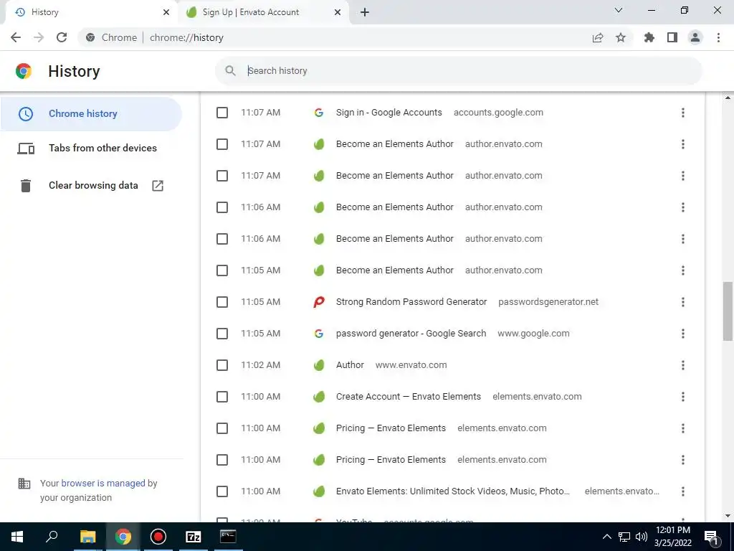Tick checkbox for 11:05 AM Become an Elements Author
The height and width of the screenshot is (551, 734).
pyautogui.click(x=222, y=270)
